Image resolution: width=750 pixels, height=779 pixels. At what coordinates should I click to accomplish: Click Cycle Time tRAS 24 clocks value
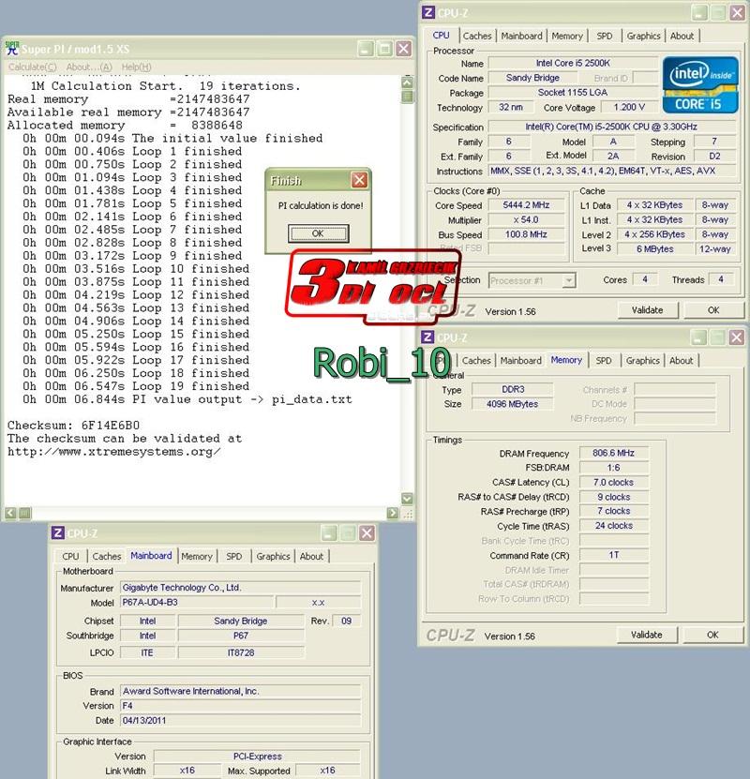coord(613,526)
